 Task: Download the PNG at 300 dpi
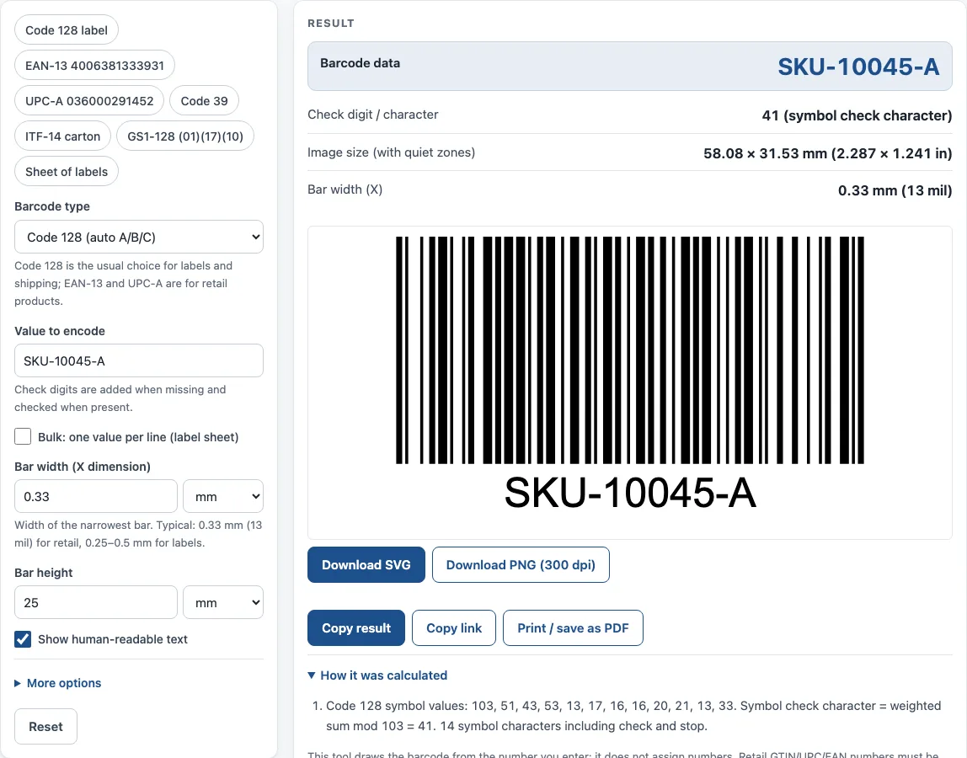coord(521,564)
